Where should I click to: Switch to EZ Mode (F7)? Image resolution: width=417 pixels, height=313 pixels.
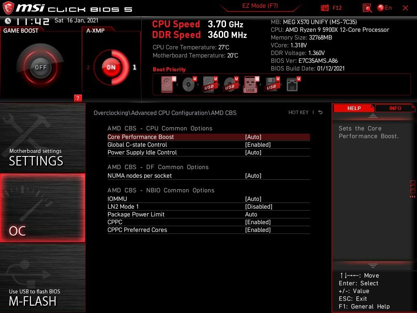click(260, 6)
